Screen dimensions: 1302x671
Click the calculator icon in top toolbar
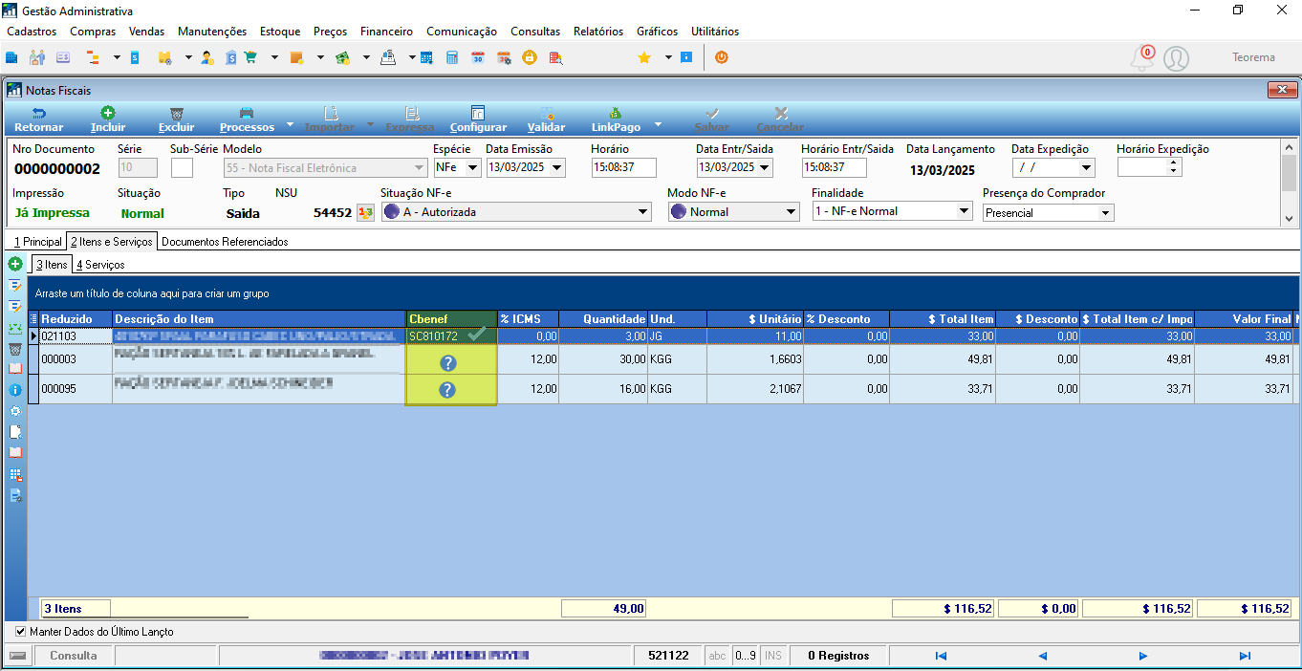coord(452,57)
